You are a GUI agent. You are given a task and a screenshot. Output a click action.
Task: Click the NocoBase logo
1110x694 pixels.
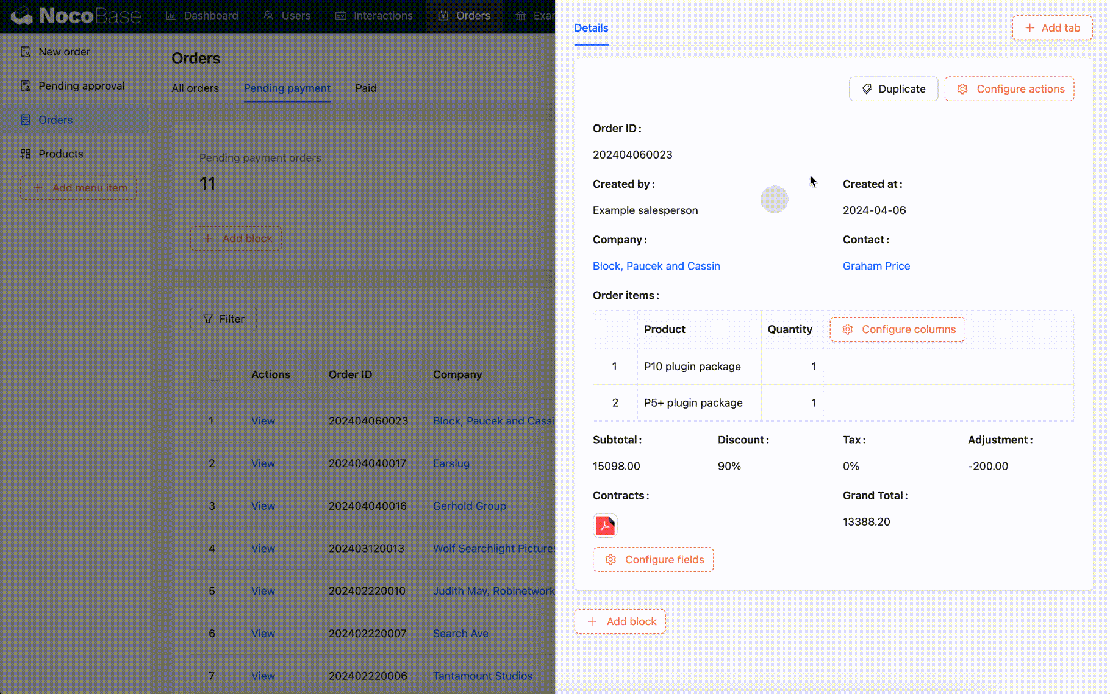click(76, 15)
